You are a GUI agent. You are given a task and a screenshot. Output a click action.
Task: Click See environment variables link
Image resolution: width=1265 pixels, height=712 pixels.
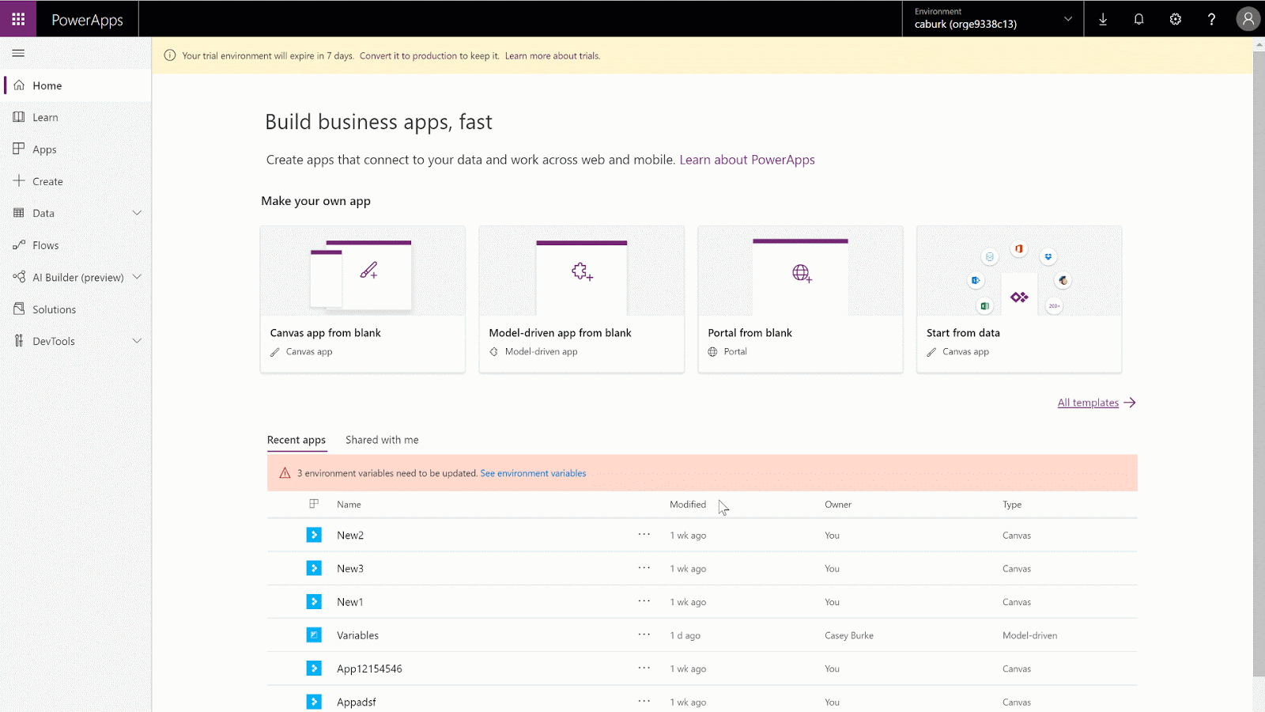pyautogui.click(x=534, y=473)
